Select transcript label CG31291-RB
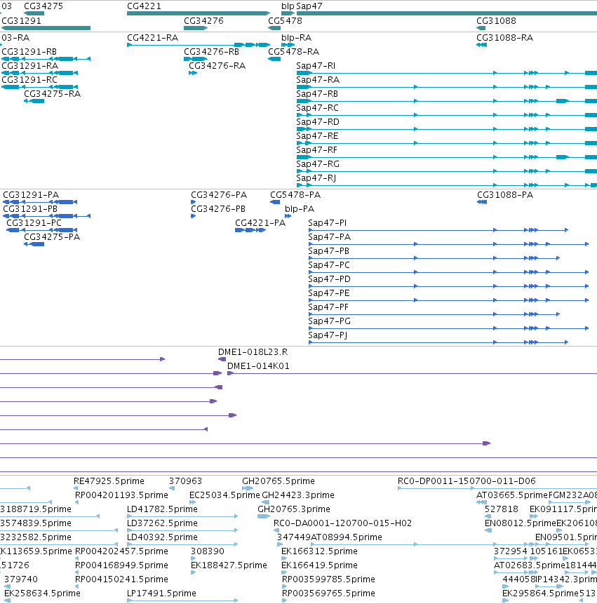The width and height of the screenshot is (597, 604). coord(29,52)
